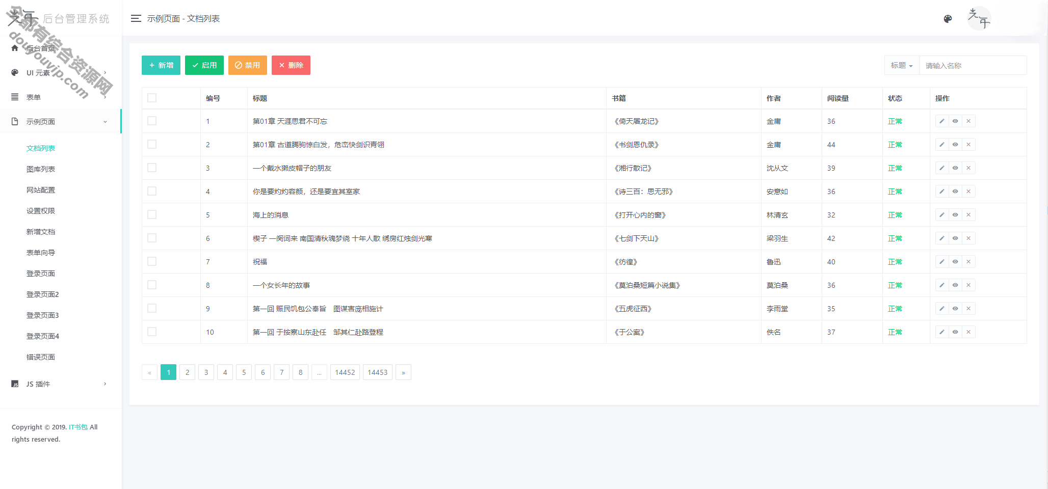Open the theme palette icon in header
The image size is (1048, 489).
pos(948,19)
